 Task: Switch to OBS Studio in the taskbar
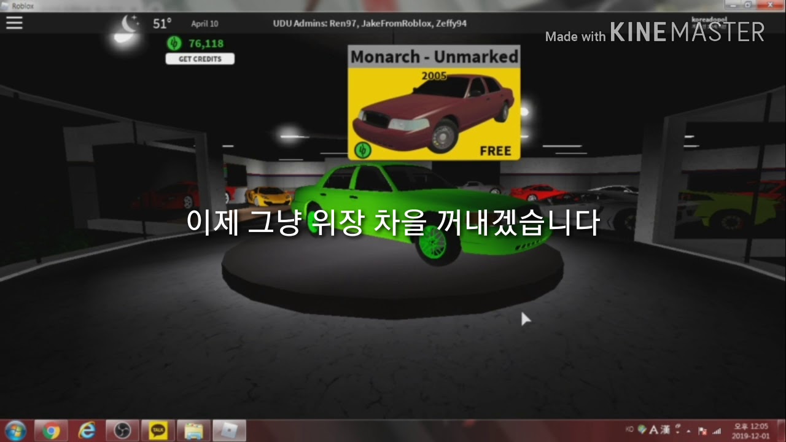(x=122, y=431)
